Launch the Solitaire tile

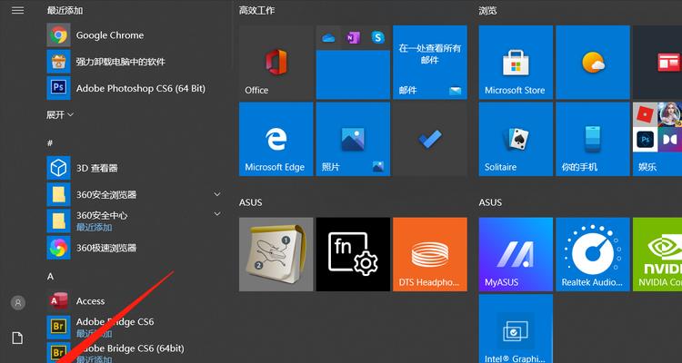click(x=516, y=139)
